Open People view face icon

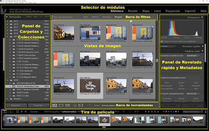pyautogui.click(x=81, y=105)
